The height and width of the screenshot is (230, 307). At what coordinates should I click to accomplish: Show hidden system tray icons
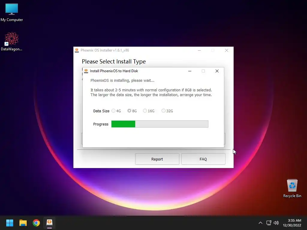261,223
